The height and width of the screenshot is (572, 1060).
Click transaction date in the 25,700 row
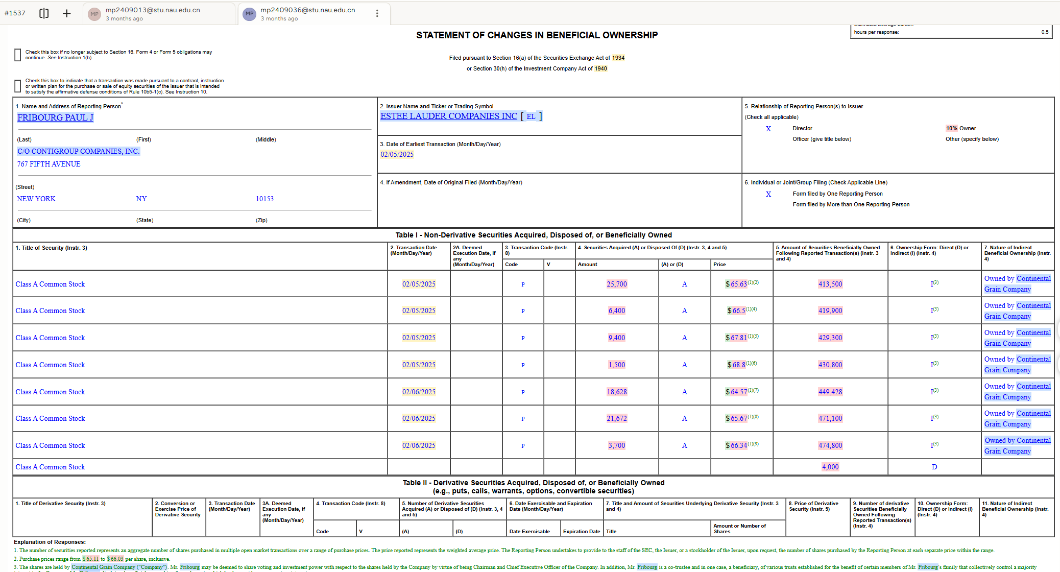[x=419, y=284]
